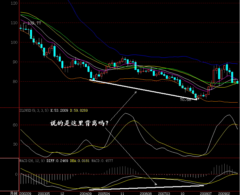
Task: Click the 70.68 low price label
Action: click(x=185, y=100)
